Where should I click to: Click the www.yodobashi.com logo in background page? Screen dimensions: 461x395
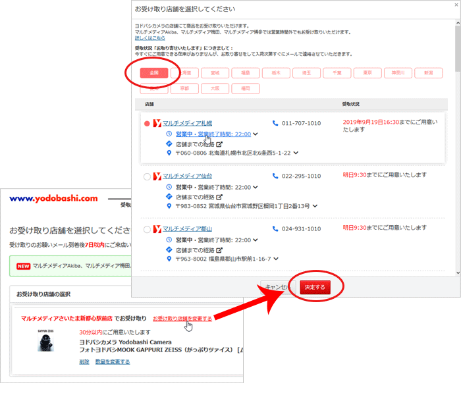pyautogui.click(x=53, y=198)
